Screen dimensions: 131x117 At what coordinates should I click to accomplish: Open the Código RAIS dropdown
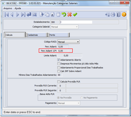click(69, 42)
